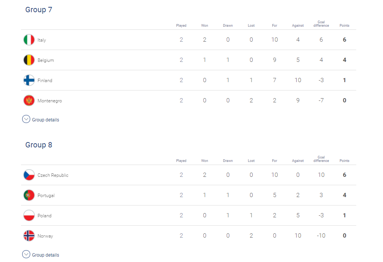
Task: Click the Montenegro flag icon
Action: pyautogui.click(x=29, y=100)
